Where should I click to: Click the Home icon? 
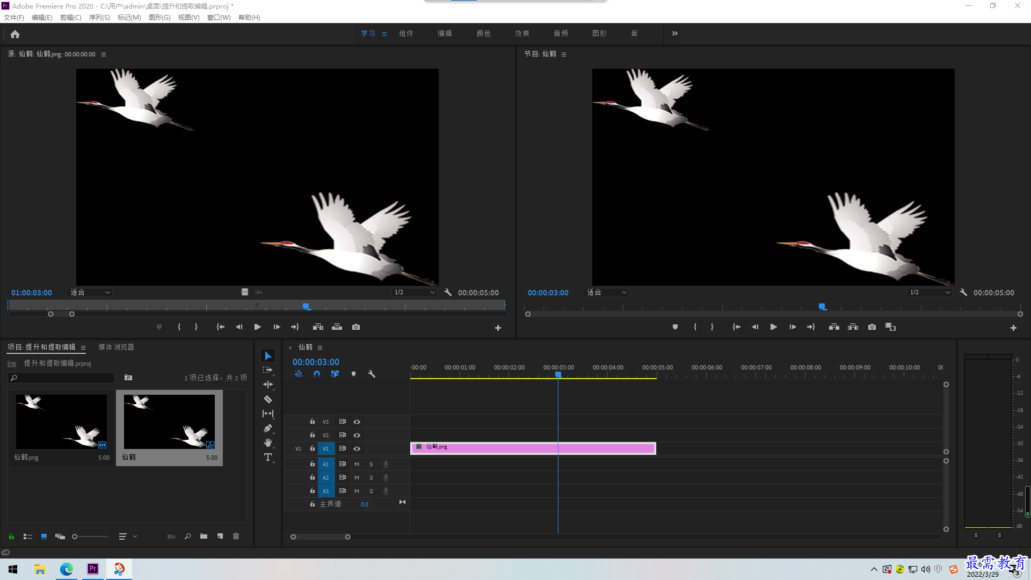(x=15, y=34)
